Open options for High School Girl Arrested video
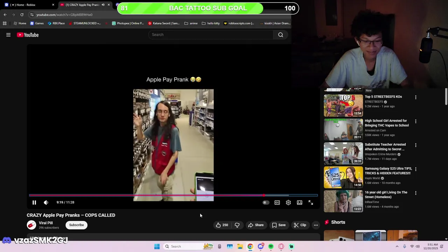 tap(416, 121)
